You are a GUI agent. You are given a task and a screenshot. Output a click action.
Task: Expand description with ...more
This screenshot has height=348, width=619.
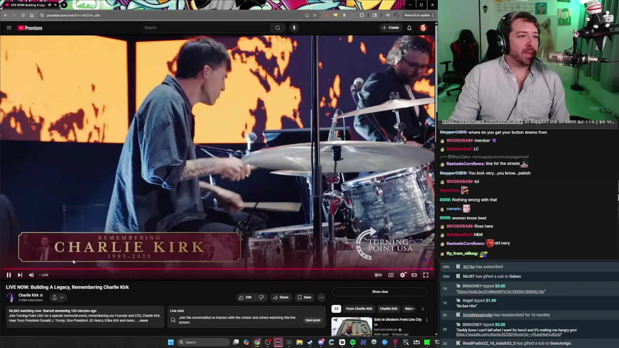coord(143,320)
